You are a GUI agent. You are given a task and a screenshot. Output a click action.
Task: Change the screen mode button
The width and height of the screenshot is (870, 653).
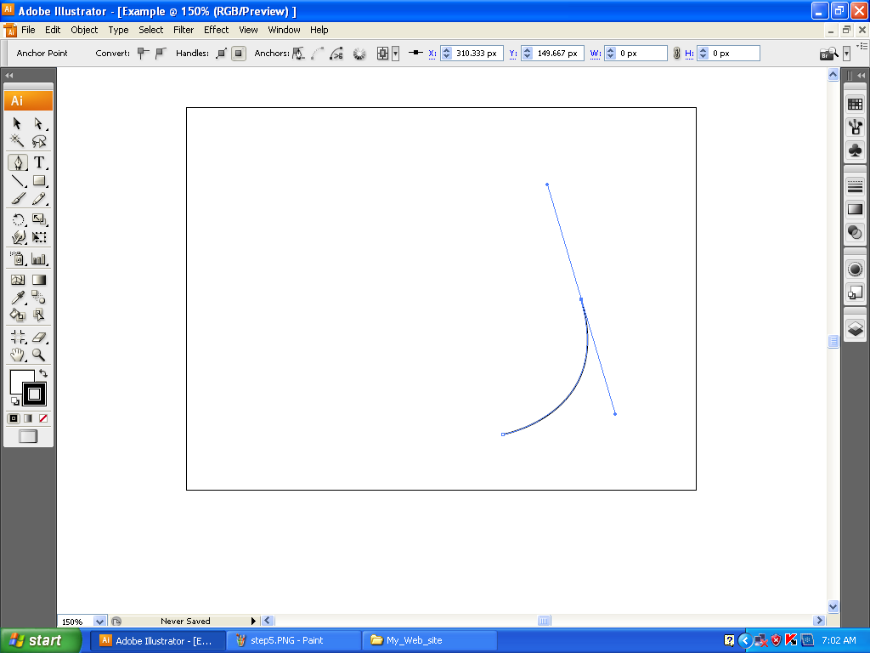coord(28,436)
